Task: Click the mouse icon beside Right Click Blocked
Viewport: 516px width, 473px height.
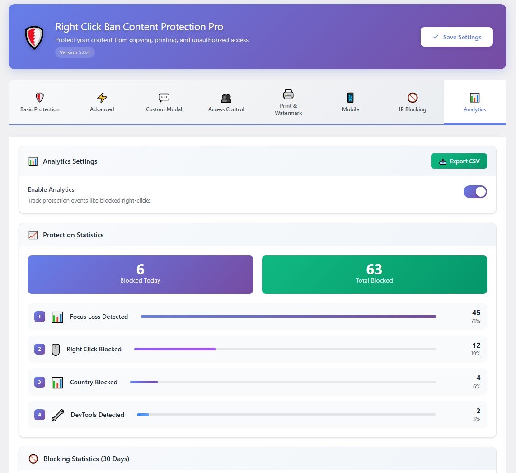Action: pos(56,349)
